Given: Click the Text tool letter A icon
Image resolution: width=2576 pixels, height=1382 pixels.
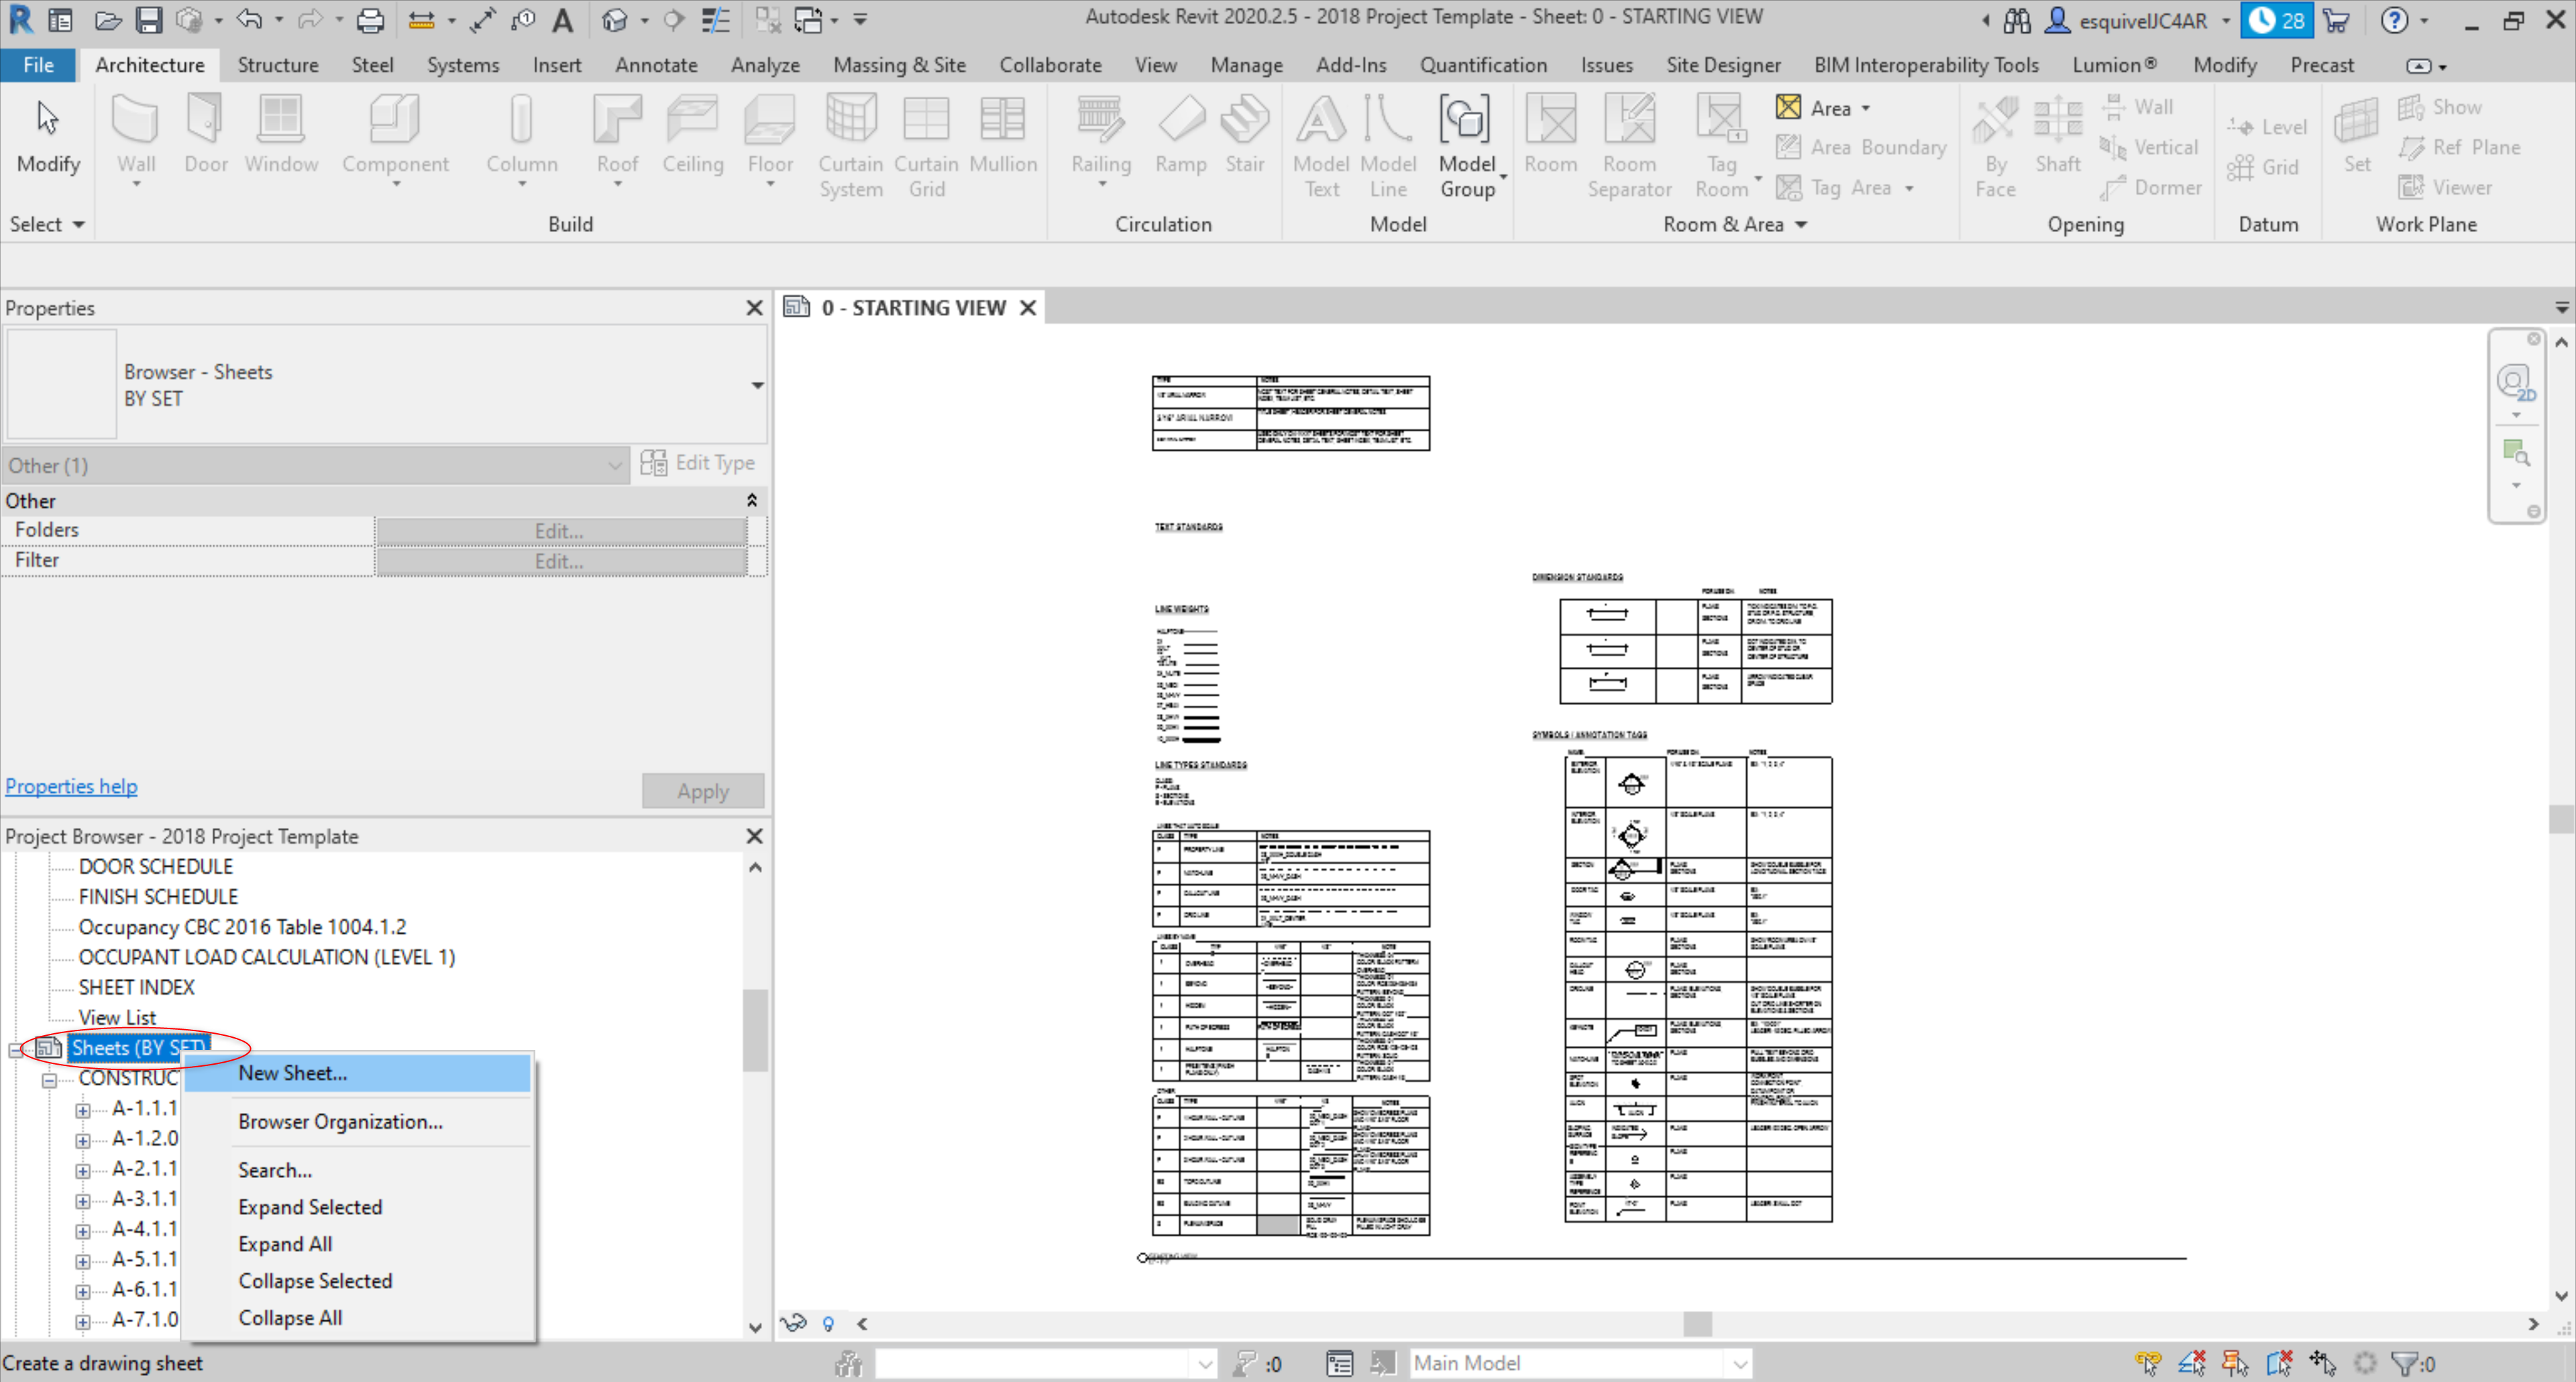Looking at the screenshot, I should pyautogui.click(x=563, y=20).
